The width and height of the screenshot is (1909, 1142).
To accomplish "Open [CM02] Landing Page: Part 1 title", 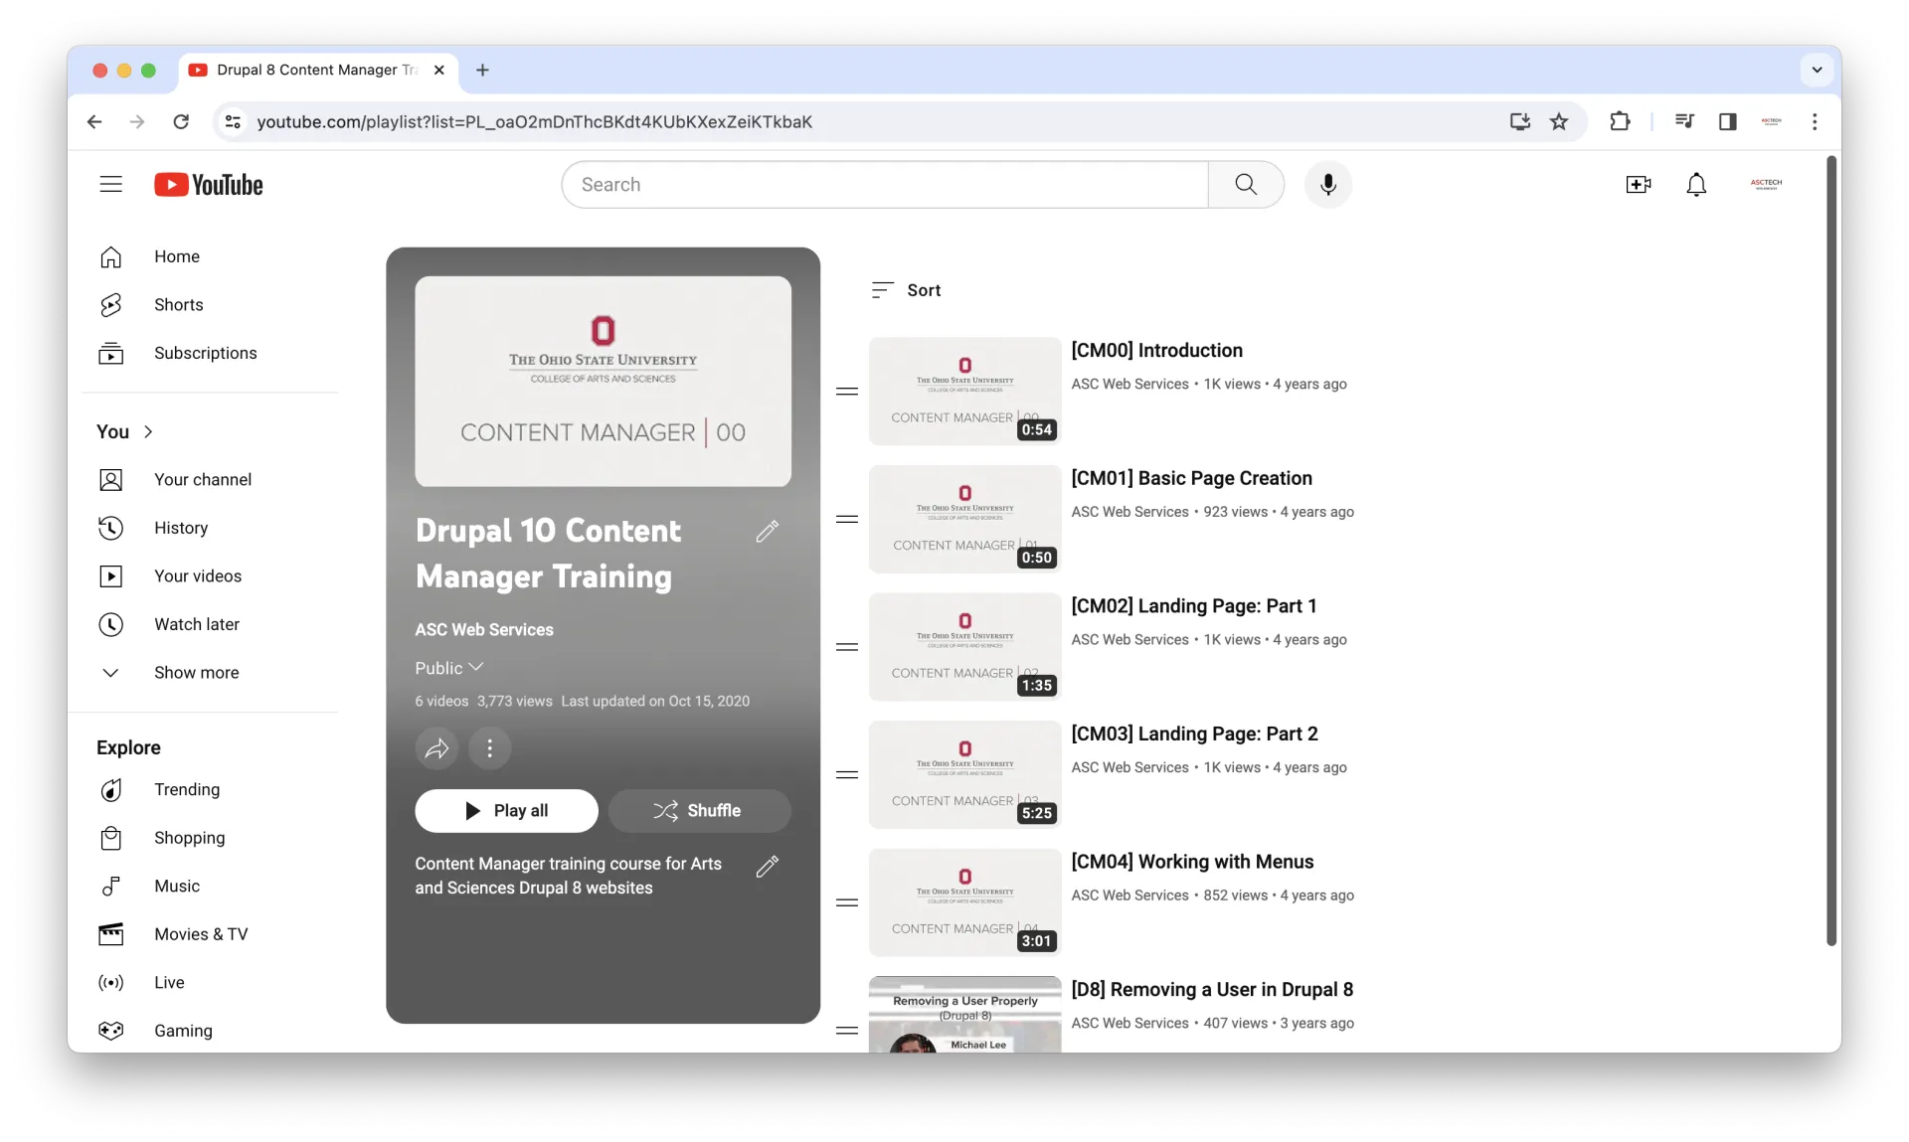I will click(x=1193, y=606).
